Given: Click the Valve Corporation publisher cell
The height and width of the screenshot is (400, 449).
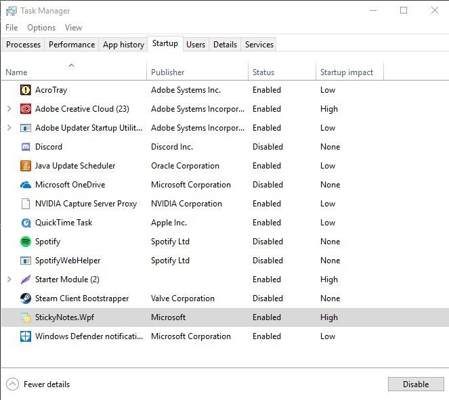Looking at the screenshot, I should [183, 298].
